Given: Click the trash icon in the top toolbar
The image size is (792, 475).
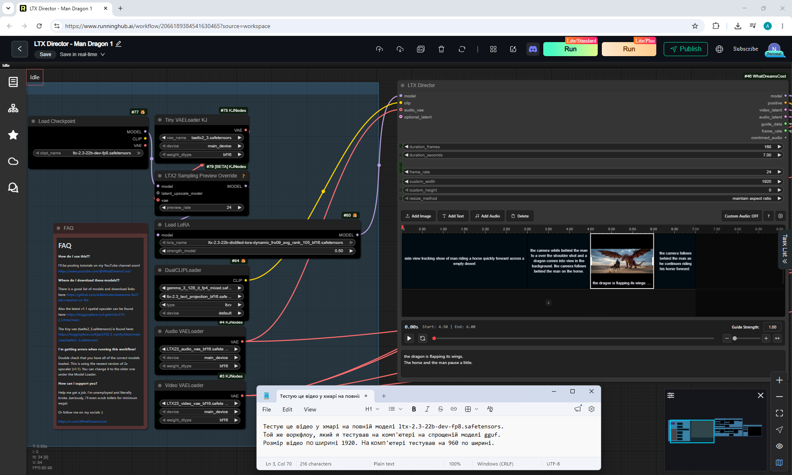Looking at the screenshot, I should pyautogui.click(x=441, y=49).
